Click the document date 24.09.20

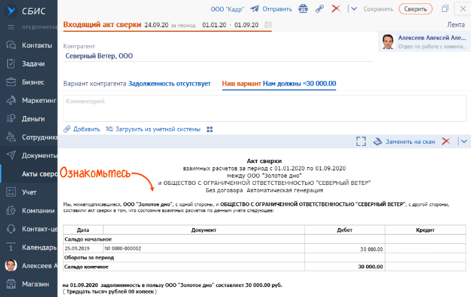tap(156, 25)
